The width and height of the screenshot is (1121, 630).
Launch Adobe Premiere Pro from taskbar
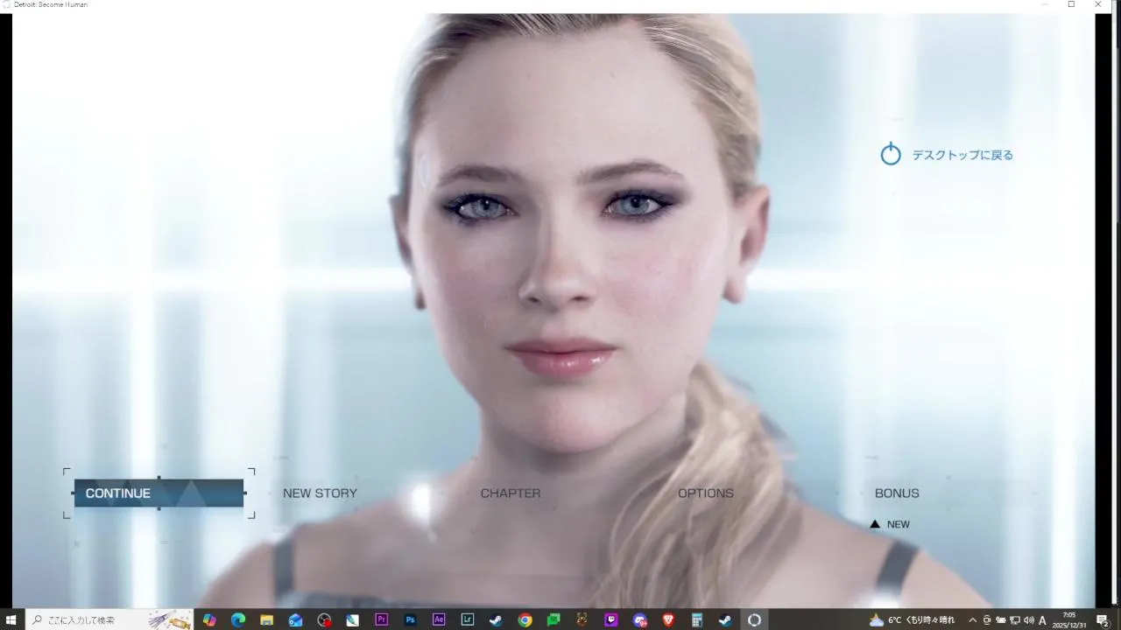(381, 620)
